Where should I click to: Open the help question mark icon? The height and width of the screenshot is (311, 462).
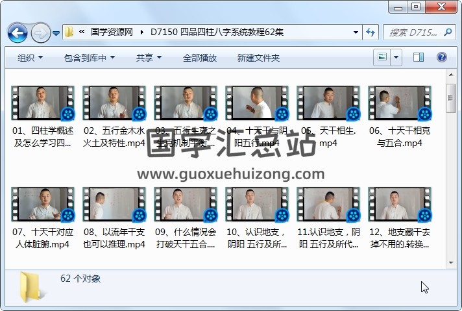click(x=442, y=58)
